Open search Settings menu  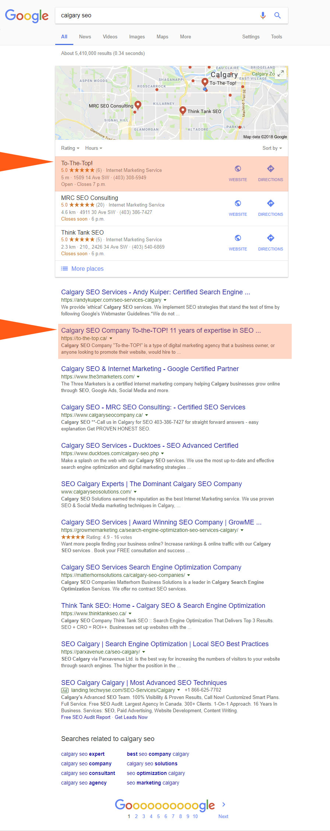click(251, 37)
